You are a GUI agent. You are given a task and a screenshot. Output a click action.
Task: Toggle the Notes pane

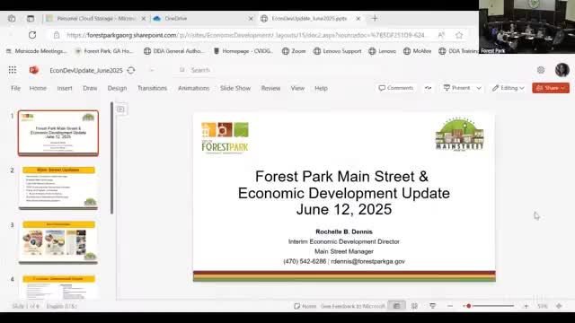click(x=305, y=306)
